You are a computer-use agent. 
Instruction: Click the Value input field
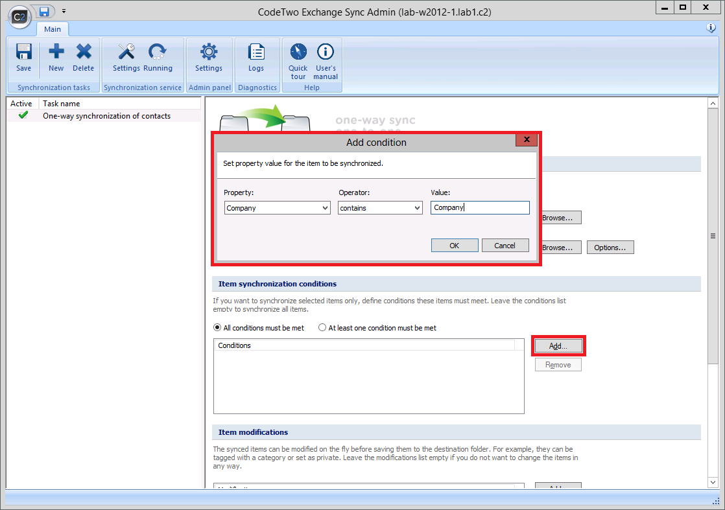coord(480,207)
